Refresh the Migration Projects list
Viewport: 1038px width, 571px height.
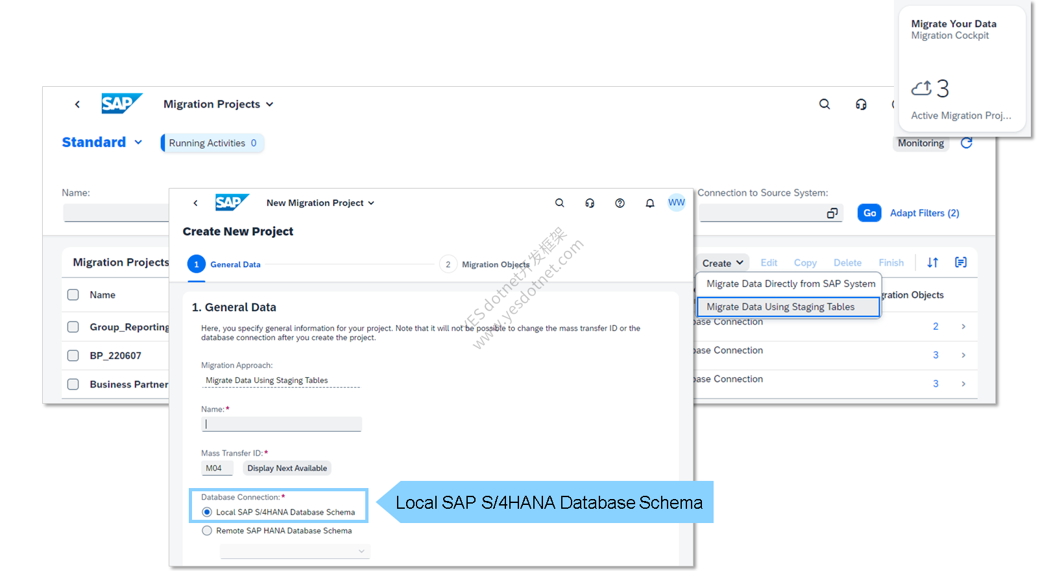coord(967,143)
